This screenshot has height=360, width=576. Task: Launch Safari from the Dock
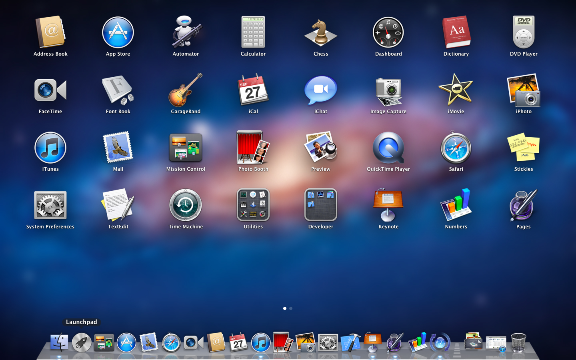[x=171, y=343]
